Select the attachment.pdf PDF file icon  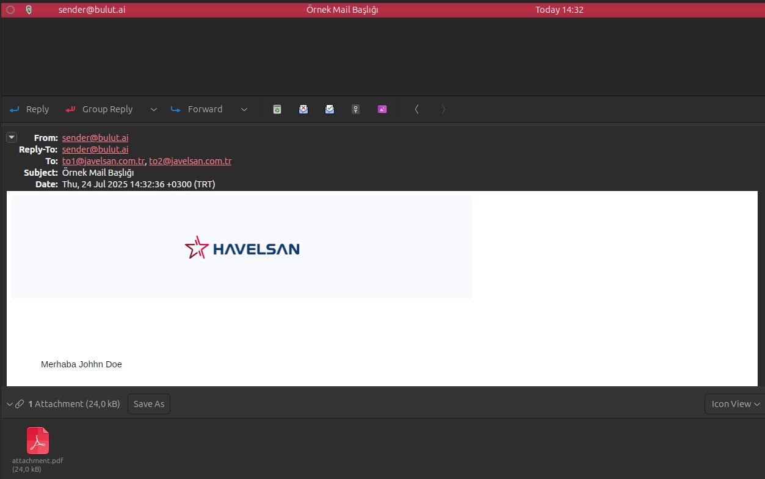(x=38, y=441)
